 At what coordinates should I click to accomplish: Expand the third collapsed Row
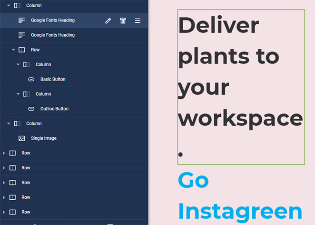click(4, 183)
